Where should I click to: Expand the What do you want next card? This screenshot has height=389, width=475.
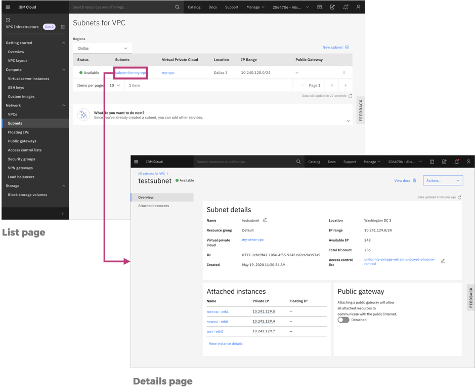(x=348, y=121)
